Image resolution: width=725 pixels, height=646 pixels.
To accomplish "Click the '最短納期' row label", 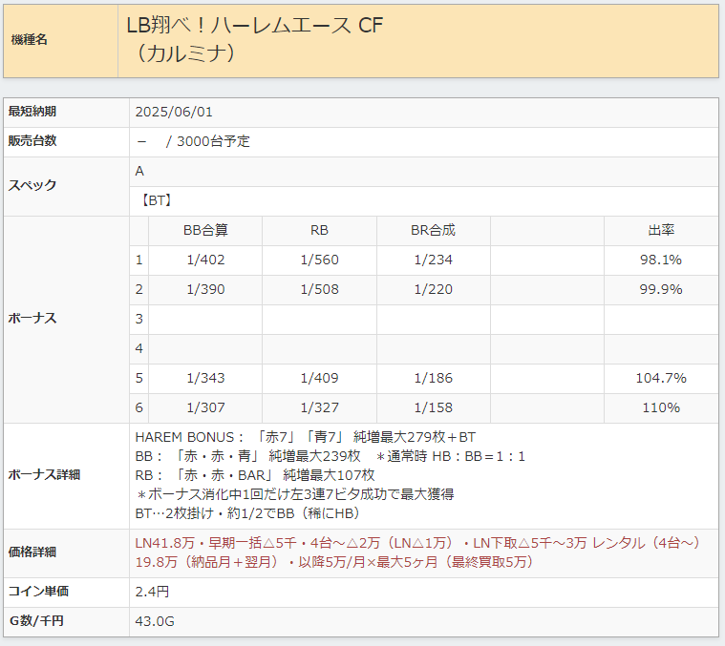I will click(x=32, y=112).
